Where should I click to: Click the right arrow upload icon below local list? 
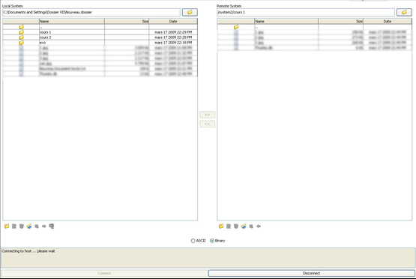pos(44,226)
